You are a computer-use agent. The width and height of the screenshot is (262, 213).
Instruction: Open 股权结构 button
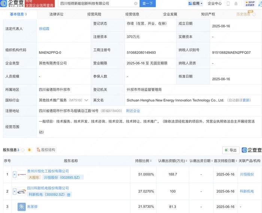[x=46, y=150]
